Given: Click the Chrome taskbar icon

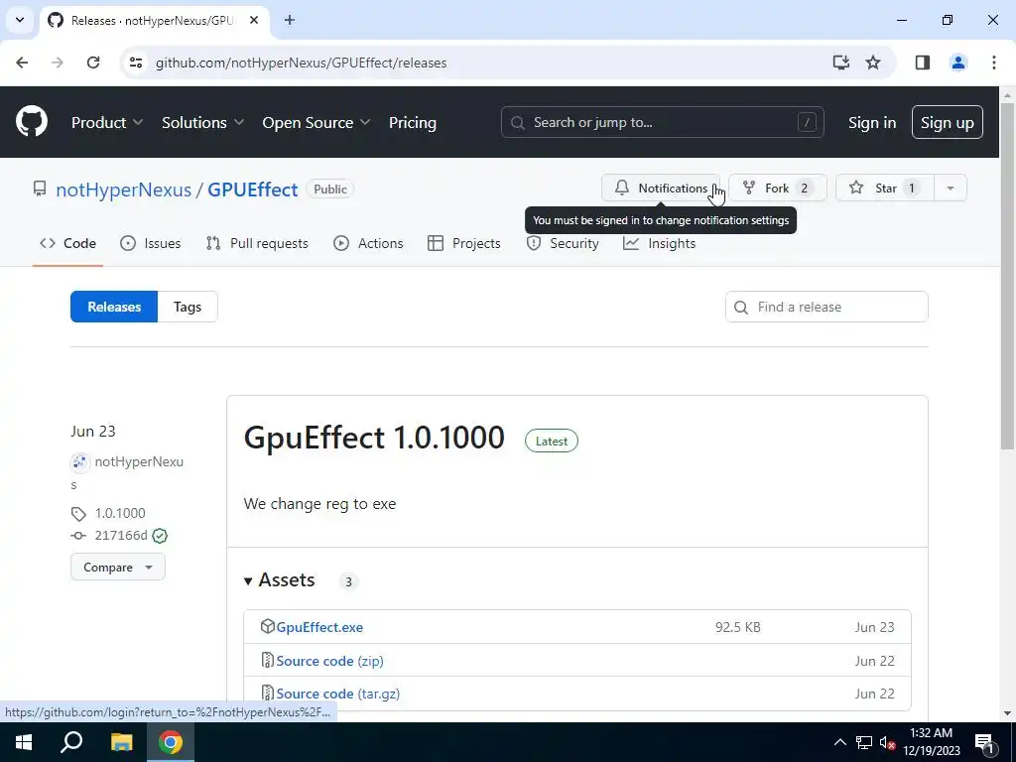Looking at the screenshot, I should (x=171, y=742).
